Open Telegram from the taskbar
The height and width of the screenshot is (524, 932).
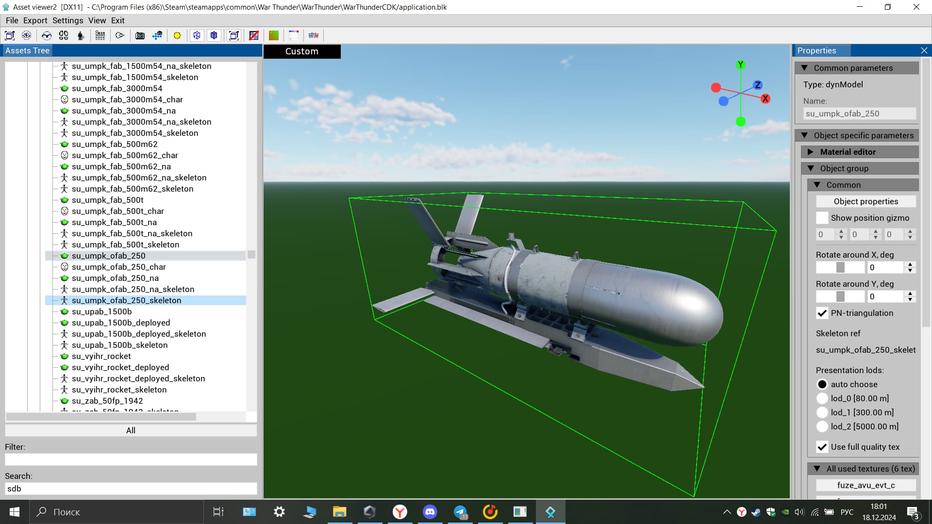(460, 512)
